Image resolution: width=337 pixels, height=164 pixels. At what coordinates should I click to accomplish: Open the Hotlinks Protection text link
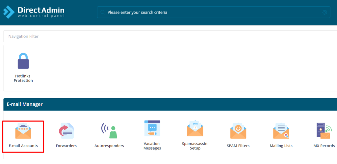[23, 78]
